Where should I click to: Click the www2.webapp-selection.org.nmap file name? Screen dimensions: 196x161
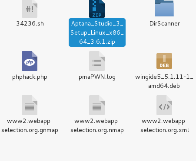(97, 126)
